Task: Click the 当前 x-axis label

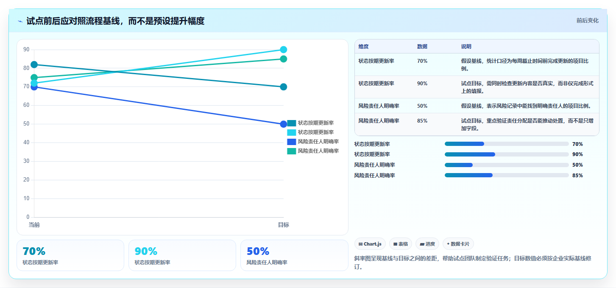Action: coord(34,225)
